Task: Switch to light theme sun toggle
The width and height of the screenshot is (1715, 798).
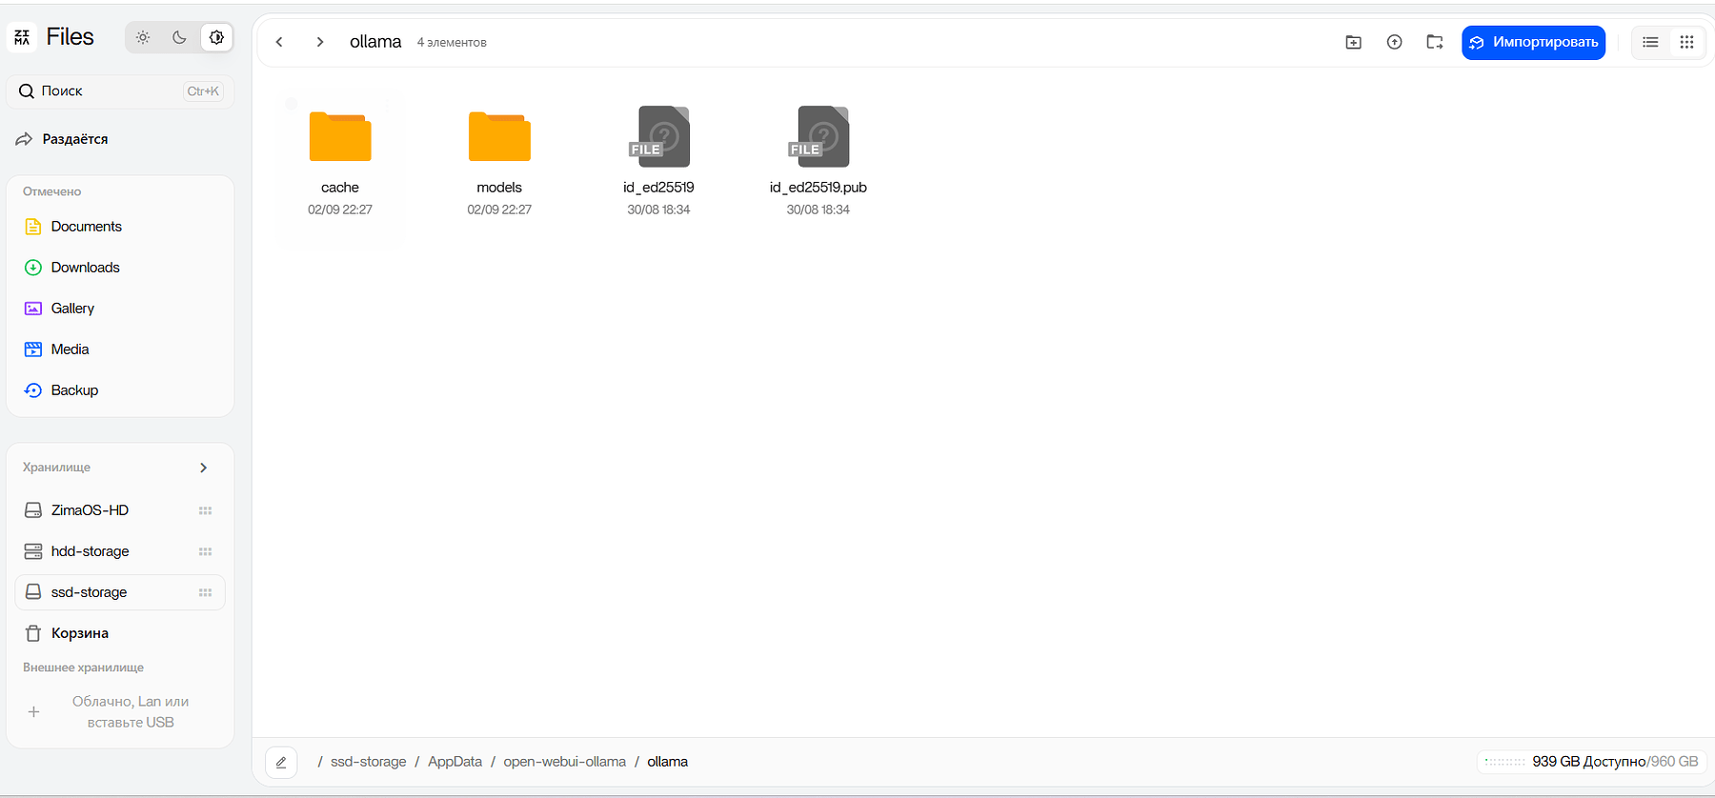Action: click(143, 37)
